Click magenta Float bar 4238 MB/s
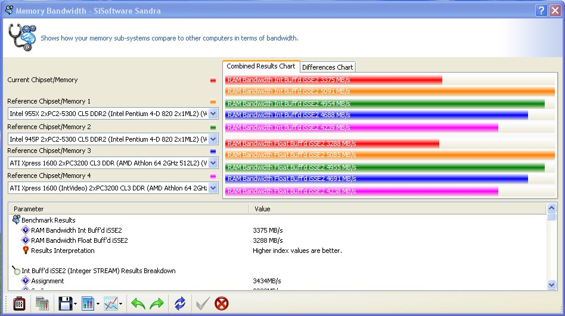Image resolution: width=565 pixels, height=316 pixels. 362,191
